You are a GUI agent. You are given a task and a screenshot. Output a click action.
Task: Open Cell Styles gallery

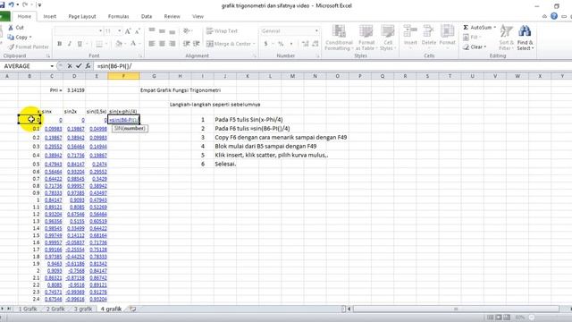[x=387, y=38]
